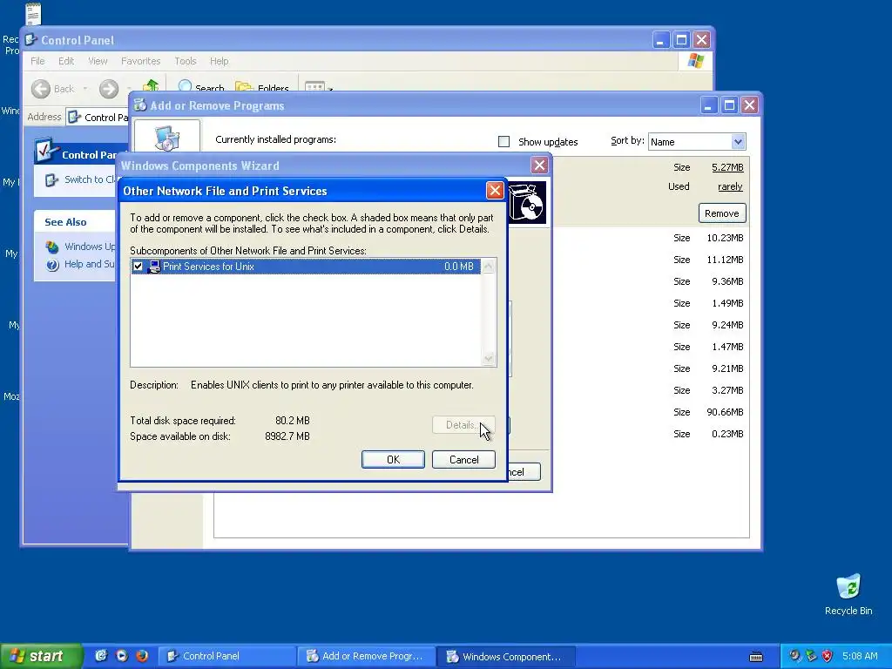Click the Up folder icon in Control Panel
The height and width of the screenshot is (669, 892).
tap(151, 86)
